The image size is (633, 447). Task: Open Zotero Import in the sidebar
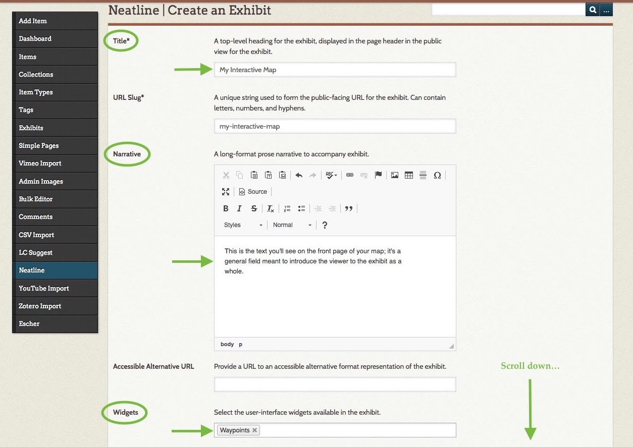coord(55,306)
